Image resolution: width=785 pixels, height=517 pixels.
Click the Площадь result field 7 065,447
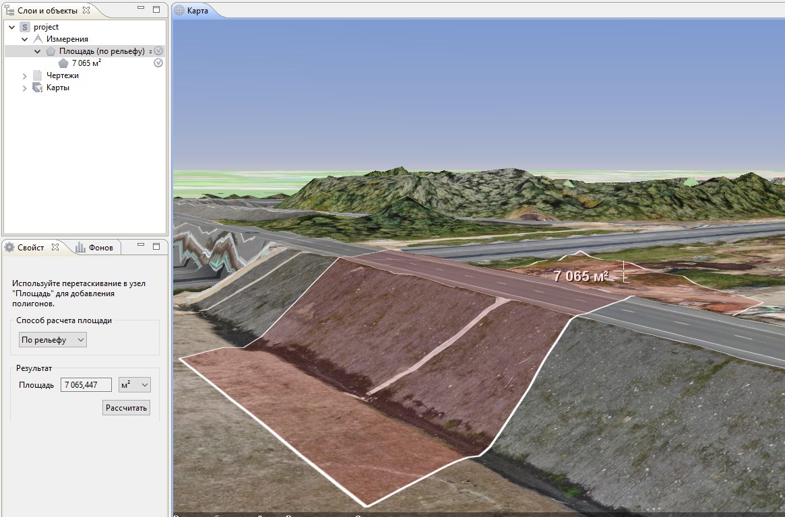(86, 384)
